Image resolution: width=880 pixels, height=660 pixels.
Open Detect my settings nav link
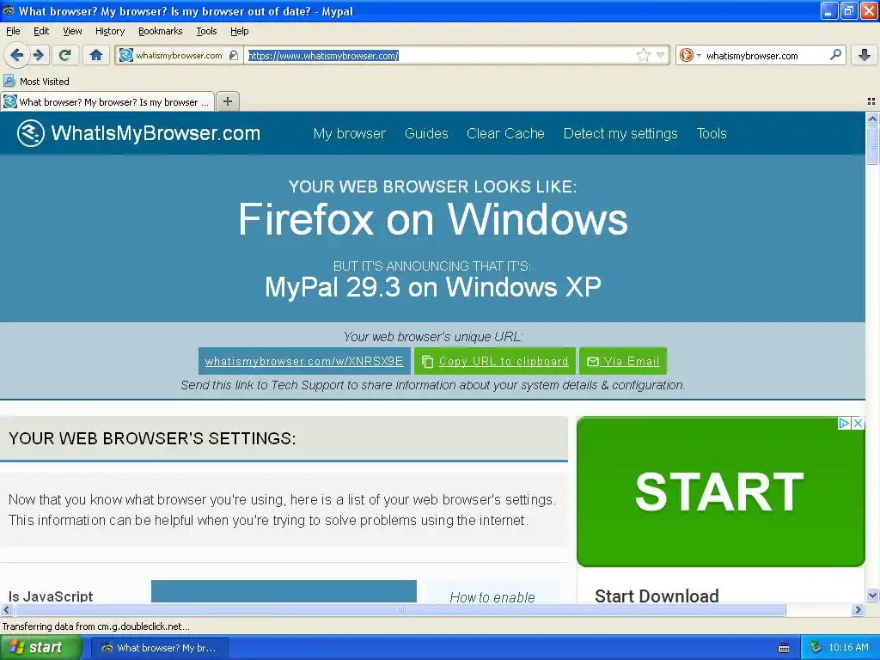pos(620,133)
